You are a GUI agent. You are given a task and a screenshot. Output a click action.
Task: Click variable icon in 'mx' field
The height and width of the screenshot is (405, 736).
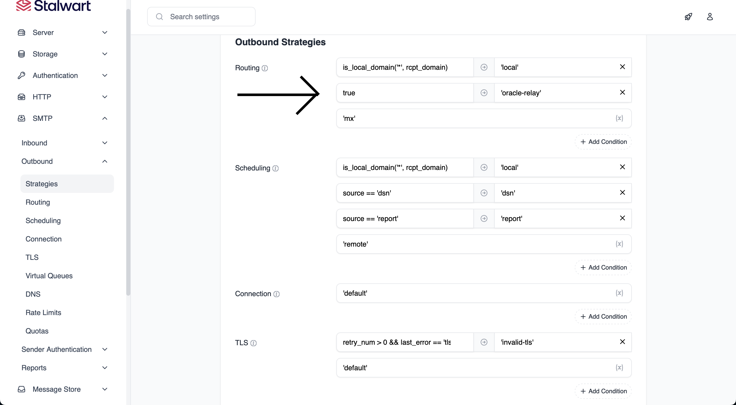click(x=619, y=118)
